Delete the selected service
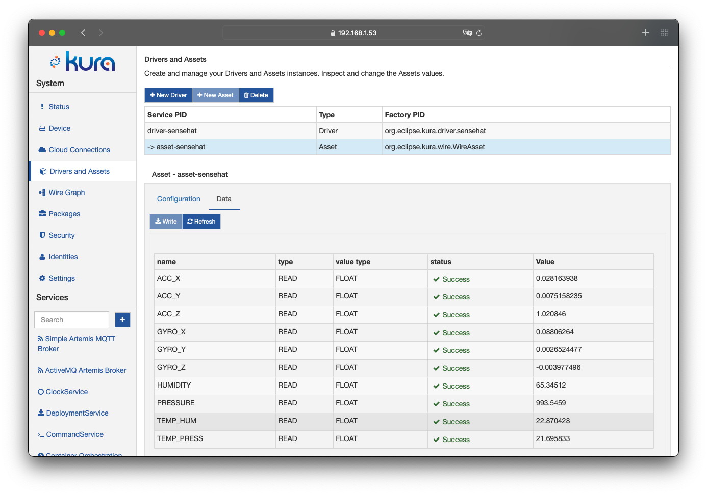Screen dimensions: 707x494 (256, 95)
